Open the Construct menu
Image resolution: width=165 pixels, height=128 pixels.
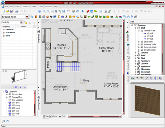click(x=26, y=7)
